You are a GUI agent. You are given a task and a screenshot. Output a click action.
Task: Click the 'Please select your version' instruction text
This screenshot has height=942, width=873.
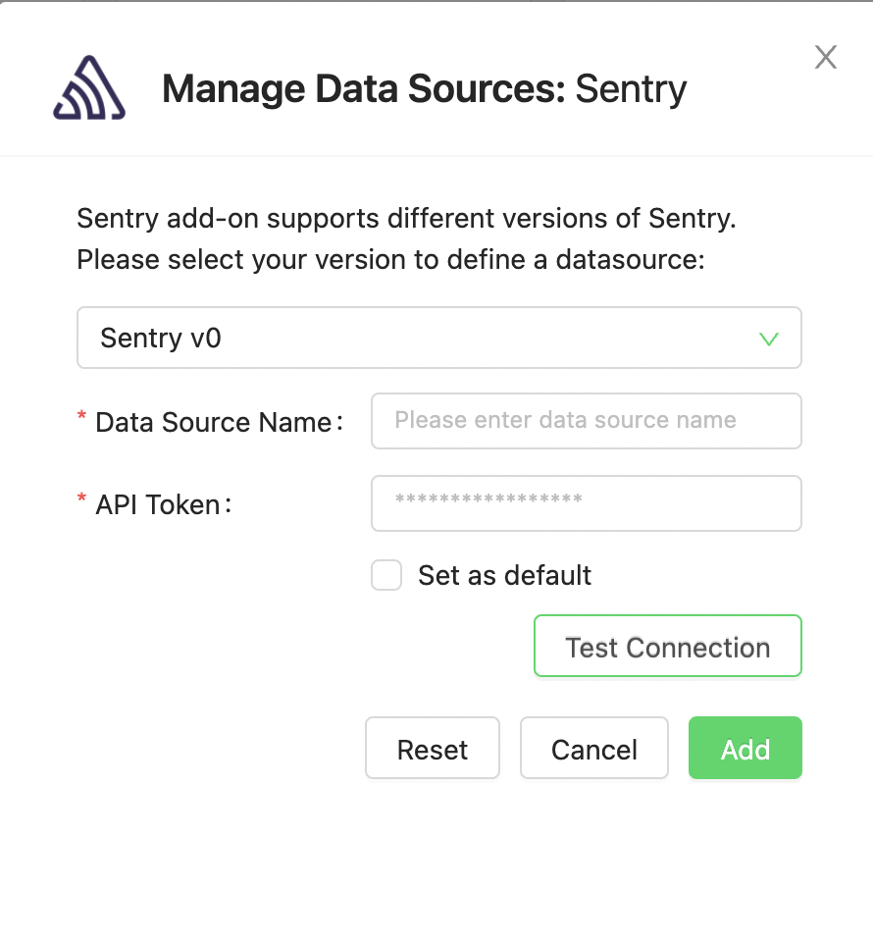[390, 260]
